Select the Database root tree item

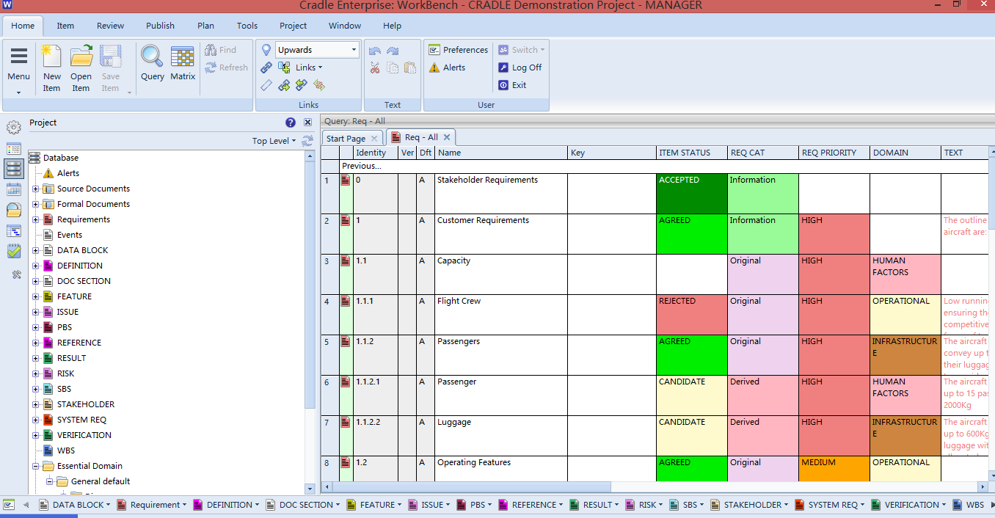coord(60,158)
